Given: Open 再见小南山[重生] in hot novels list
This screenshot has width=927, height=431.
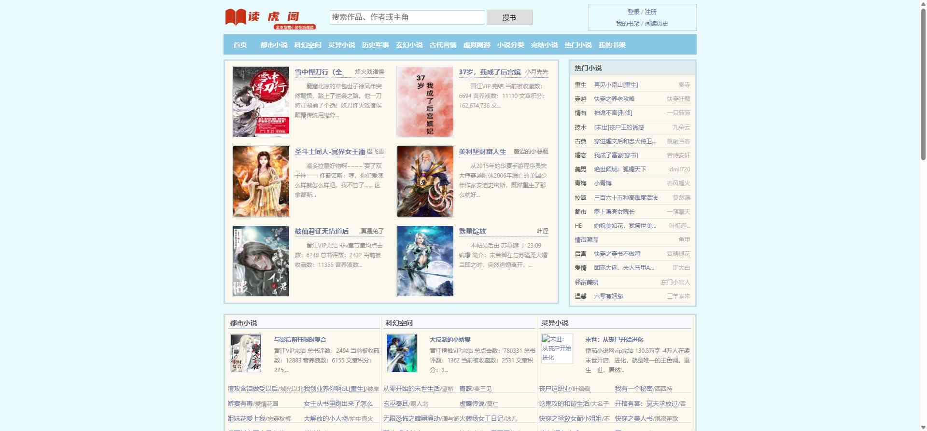Looking at the screenshot, I should [616, 85].
